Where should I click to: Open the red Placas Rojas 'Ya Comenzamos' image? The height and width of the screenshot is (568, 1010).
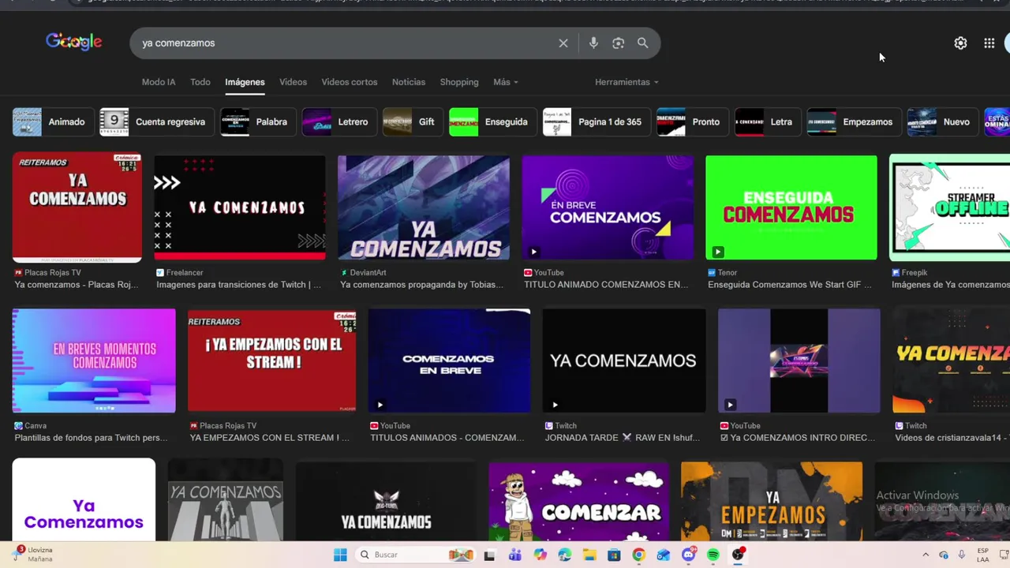[x=77, y=207]
